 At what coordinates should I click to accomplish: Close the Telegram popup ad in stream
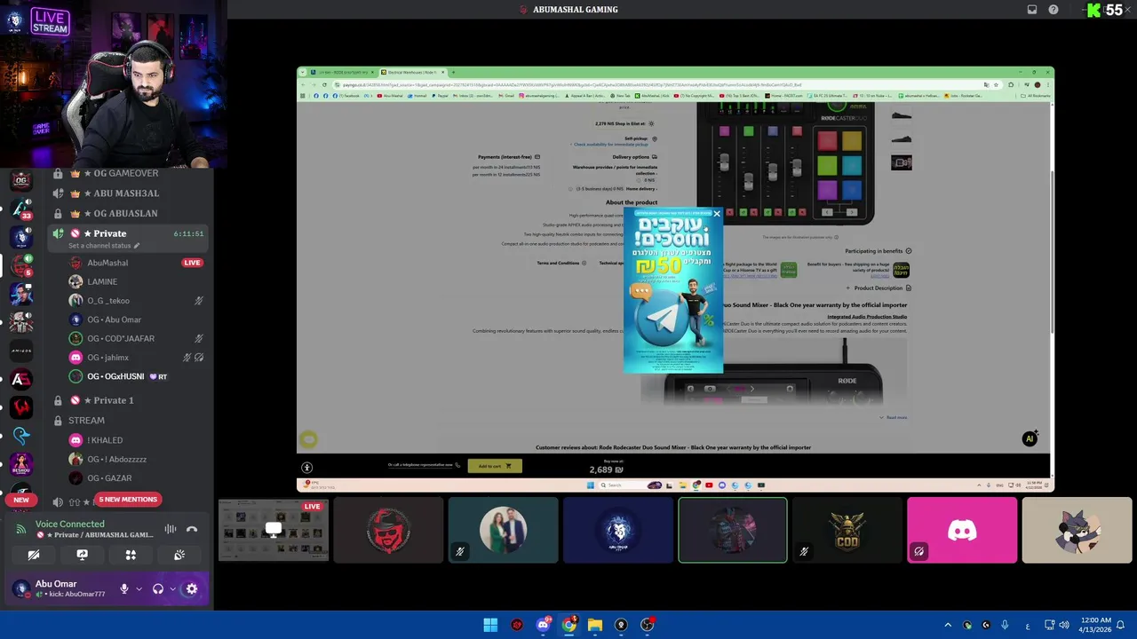717,214
